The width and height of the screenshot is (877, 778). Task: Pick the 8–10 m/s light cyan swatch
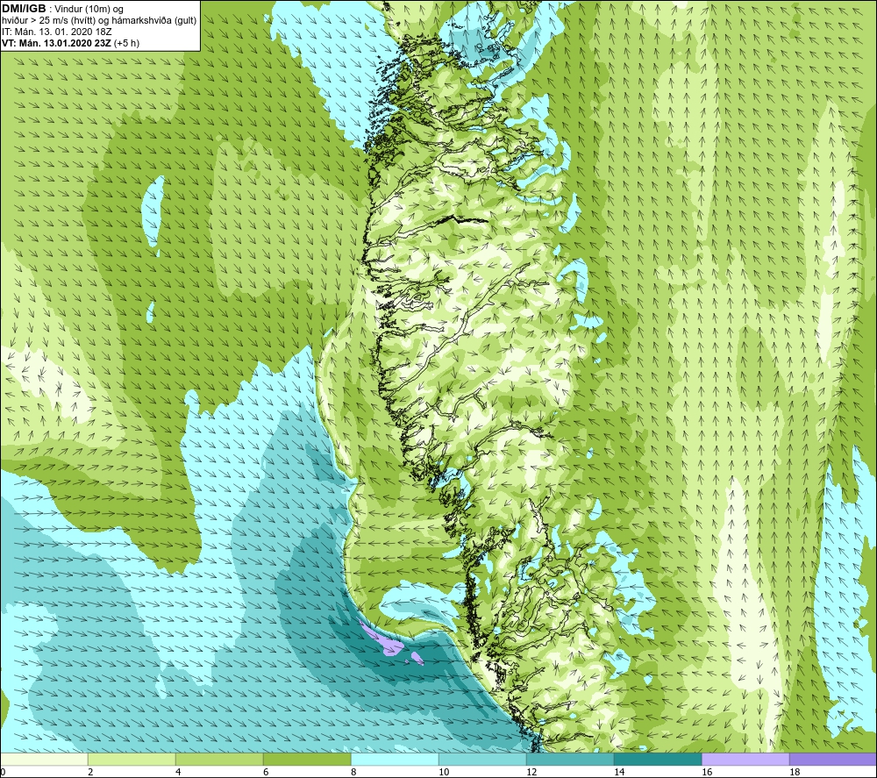tap(395, 759)
